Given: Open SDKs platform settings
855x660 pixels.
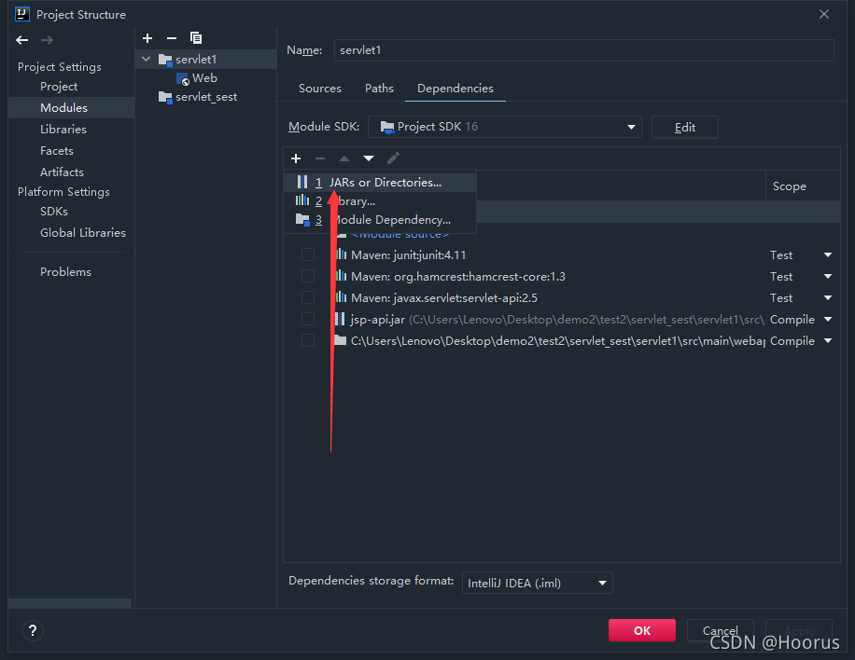Looking at the screenshot, I should [x=54, y=212].
